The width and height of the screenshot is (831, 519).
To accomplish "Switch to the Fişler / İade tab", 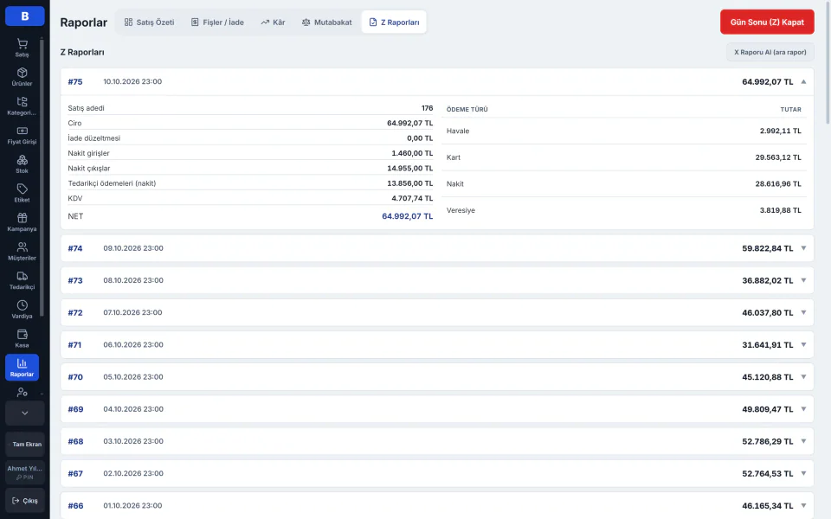I will [x=217, y=22].
